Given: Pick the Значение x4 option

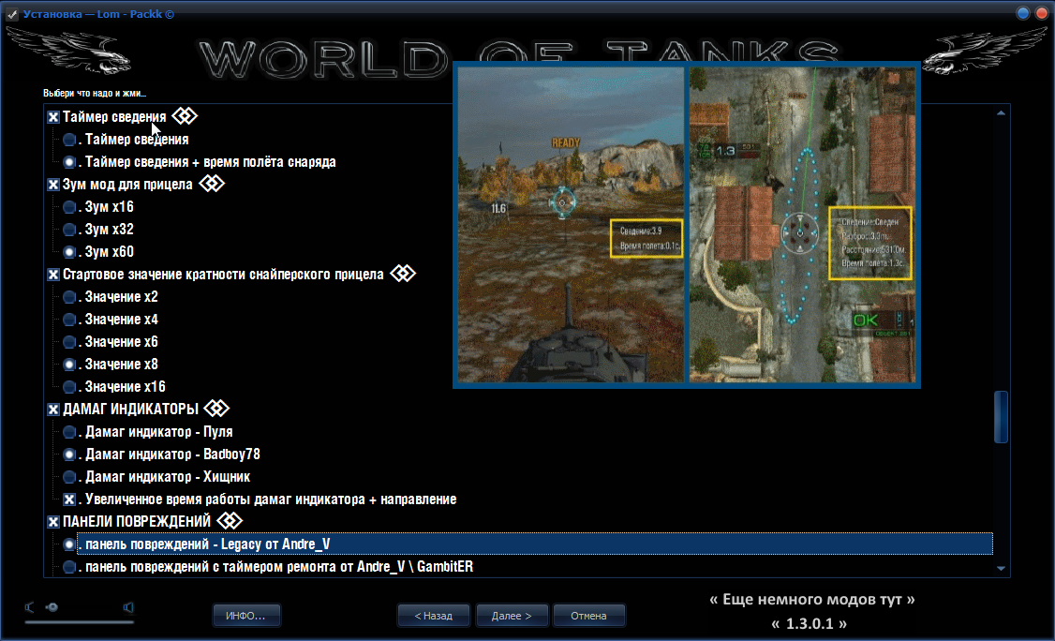Looking at the screenshot, I should pyautogui.click(x=68, y=320).
